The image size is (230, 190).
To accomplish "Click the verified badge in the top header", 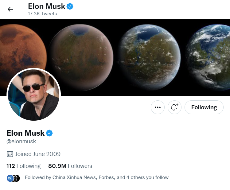I will [x=70, y=6].
